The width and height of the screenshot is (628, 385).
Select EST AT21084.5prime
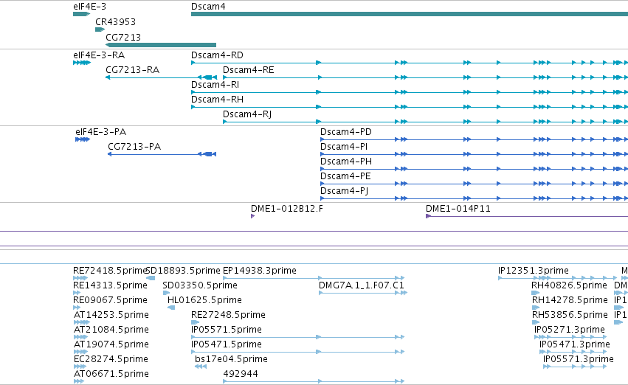tap(111, 330)
